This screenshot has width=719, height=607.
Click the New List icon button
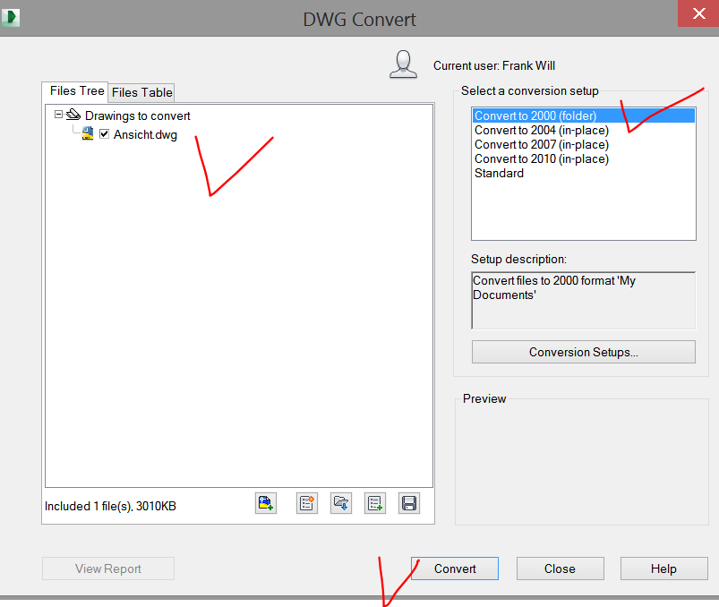pyautogui.click(x=307, y=503)
